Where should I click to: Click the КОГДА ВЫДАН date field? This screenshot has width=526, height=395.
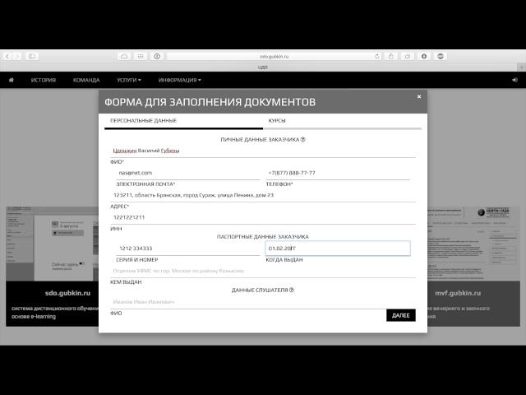(x=338, y=249)
